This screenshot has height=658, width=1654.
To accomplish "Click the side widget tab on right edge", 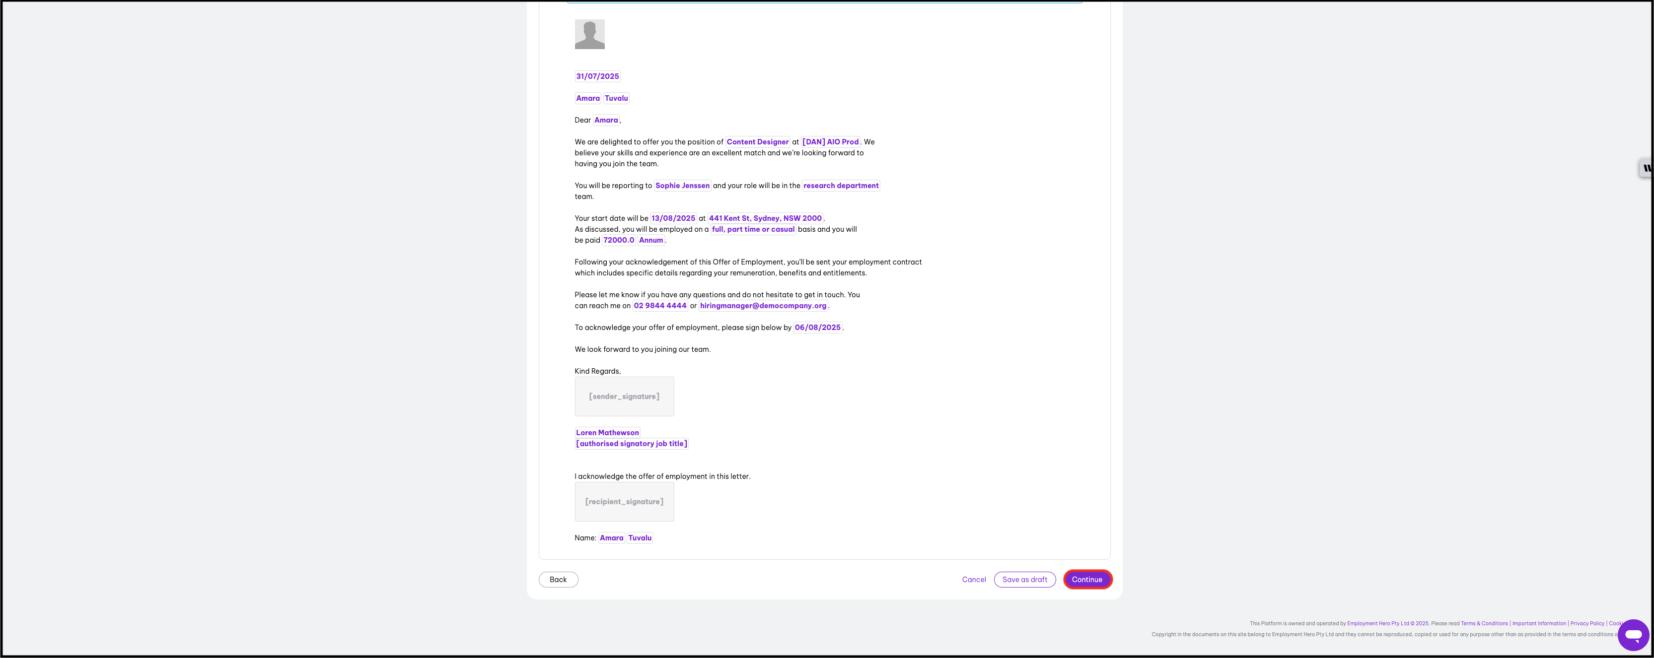I will coord(1646,168).
